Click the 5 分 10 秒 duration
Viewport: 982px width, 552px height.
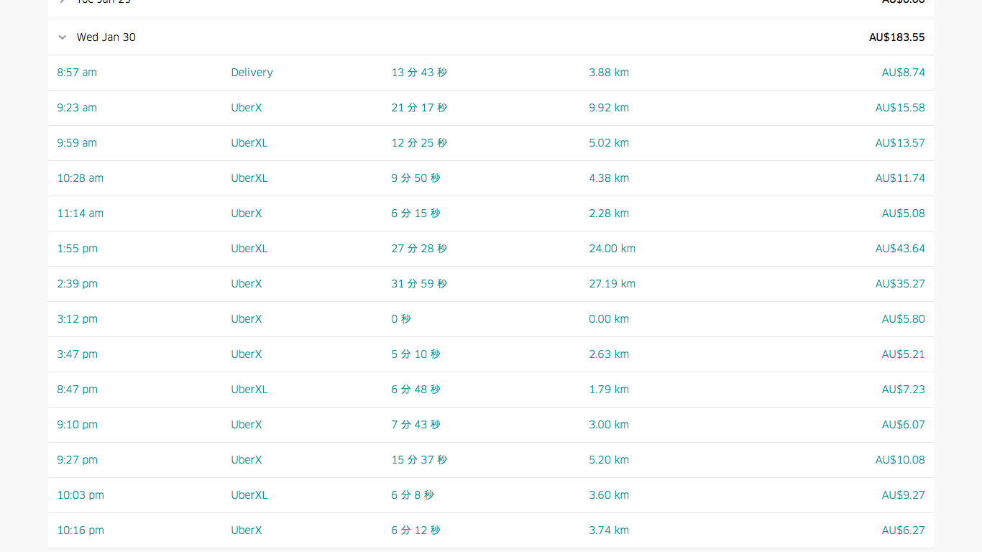pyautogui.click(x=416, y=354)
